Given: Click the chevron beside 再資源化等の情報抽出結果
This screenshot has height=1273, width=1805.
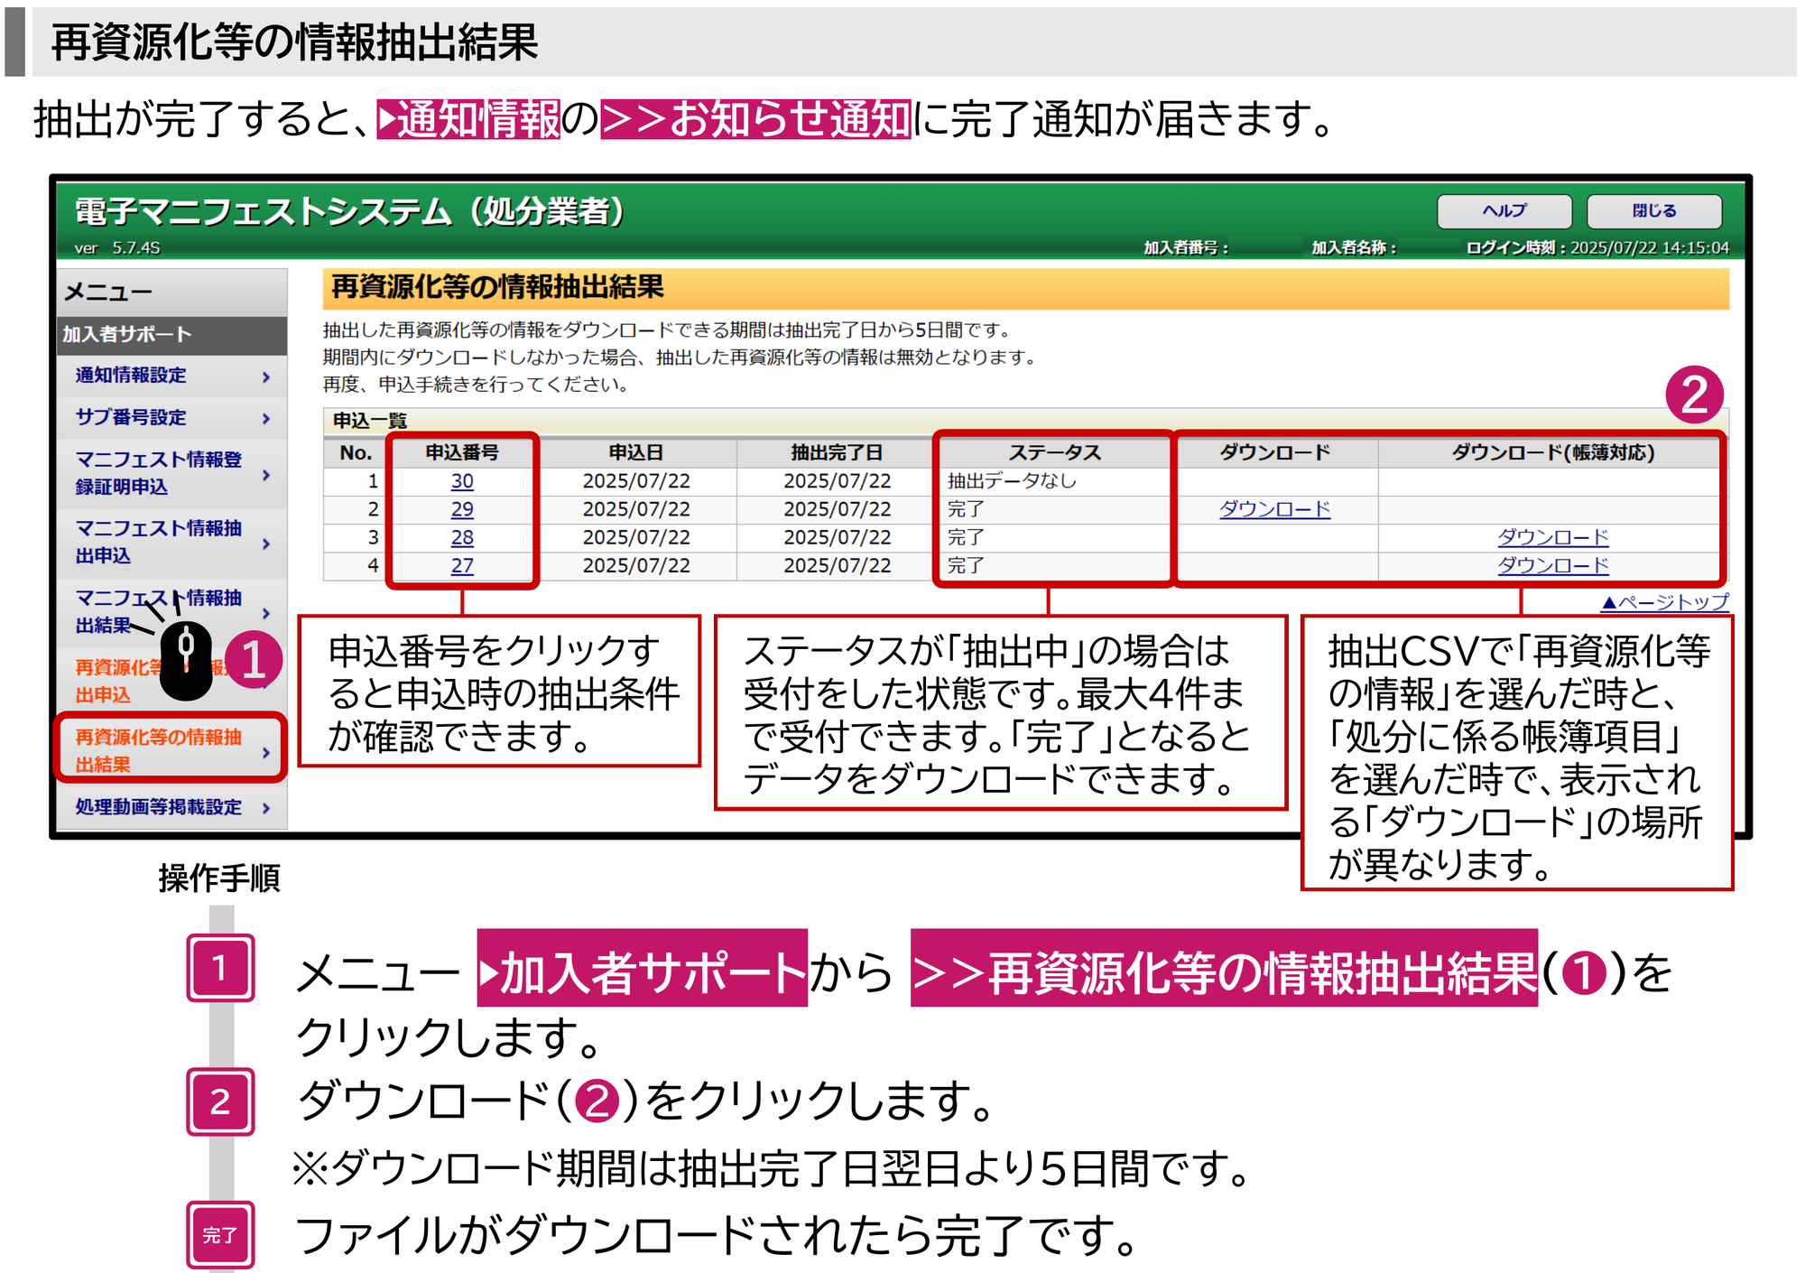Looking at the screenshot, I should tap(266, 752).
